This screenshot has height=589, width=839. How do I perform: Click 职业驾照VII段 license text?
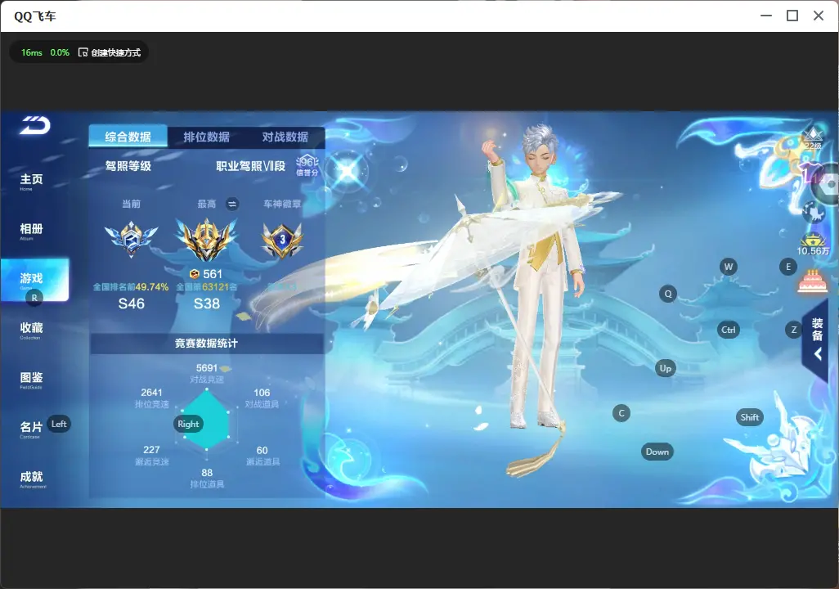click(250, 166)
